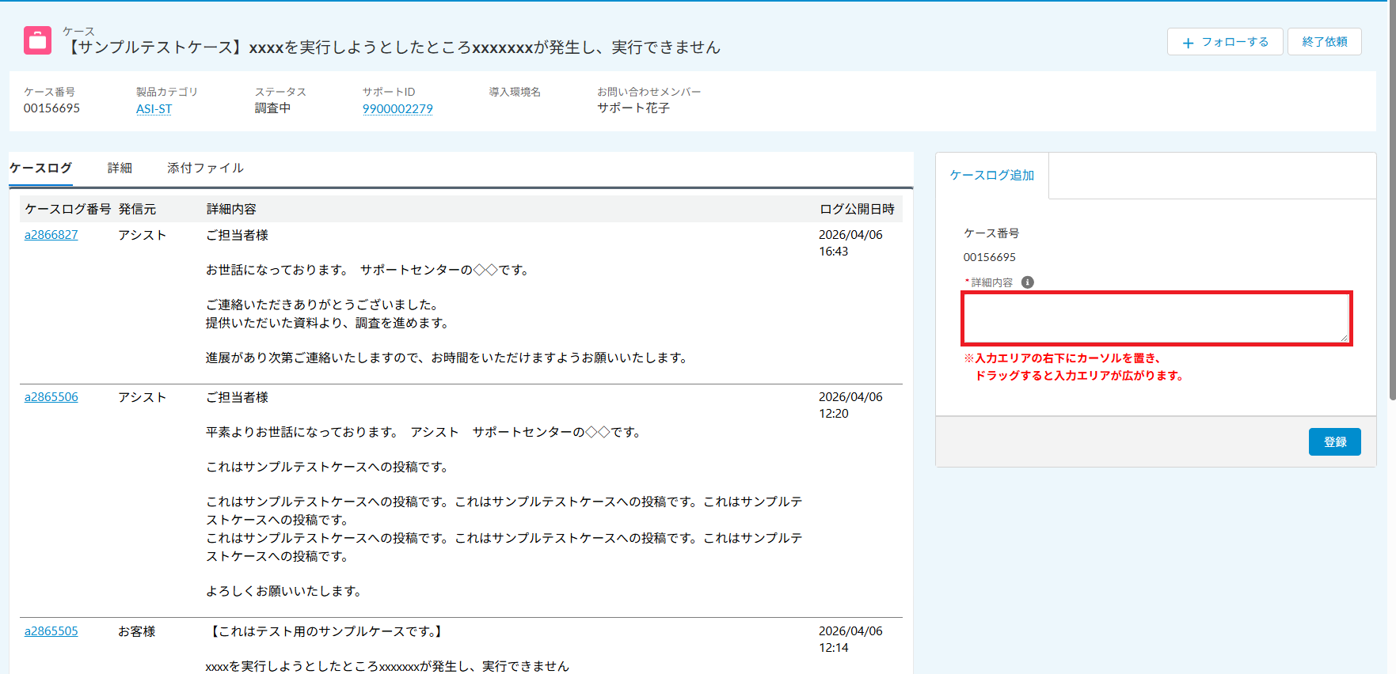Select the 添付ファイル tab
Image resolution: width=1396 pixels, height=674 pixels.
click(205, 168)
